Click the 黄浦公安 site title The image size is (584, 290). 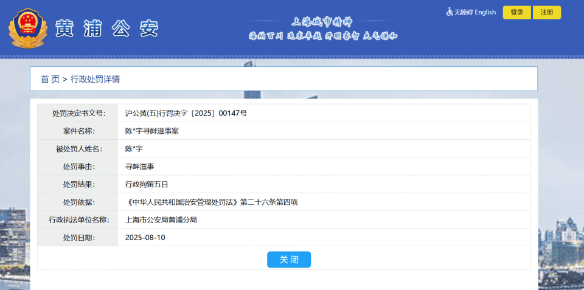click(107, 29)
